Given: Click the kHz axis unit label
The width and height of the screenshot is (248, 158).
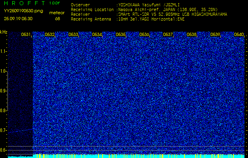Looking at the screenshot, I should pyautogui.click(x=4, y=32).
